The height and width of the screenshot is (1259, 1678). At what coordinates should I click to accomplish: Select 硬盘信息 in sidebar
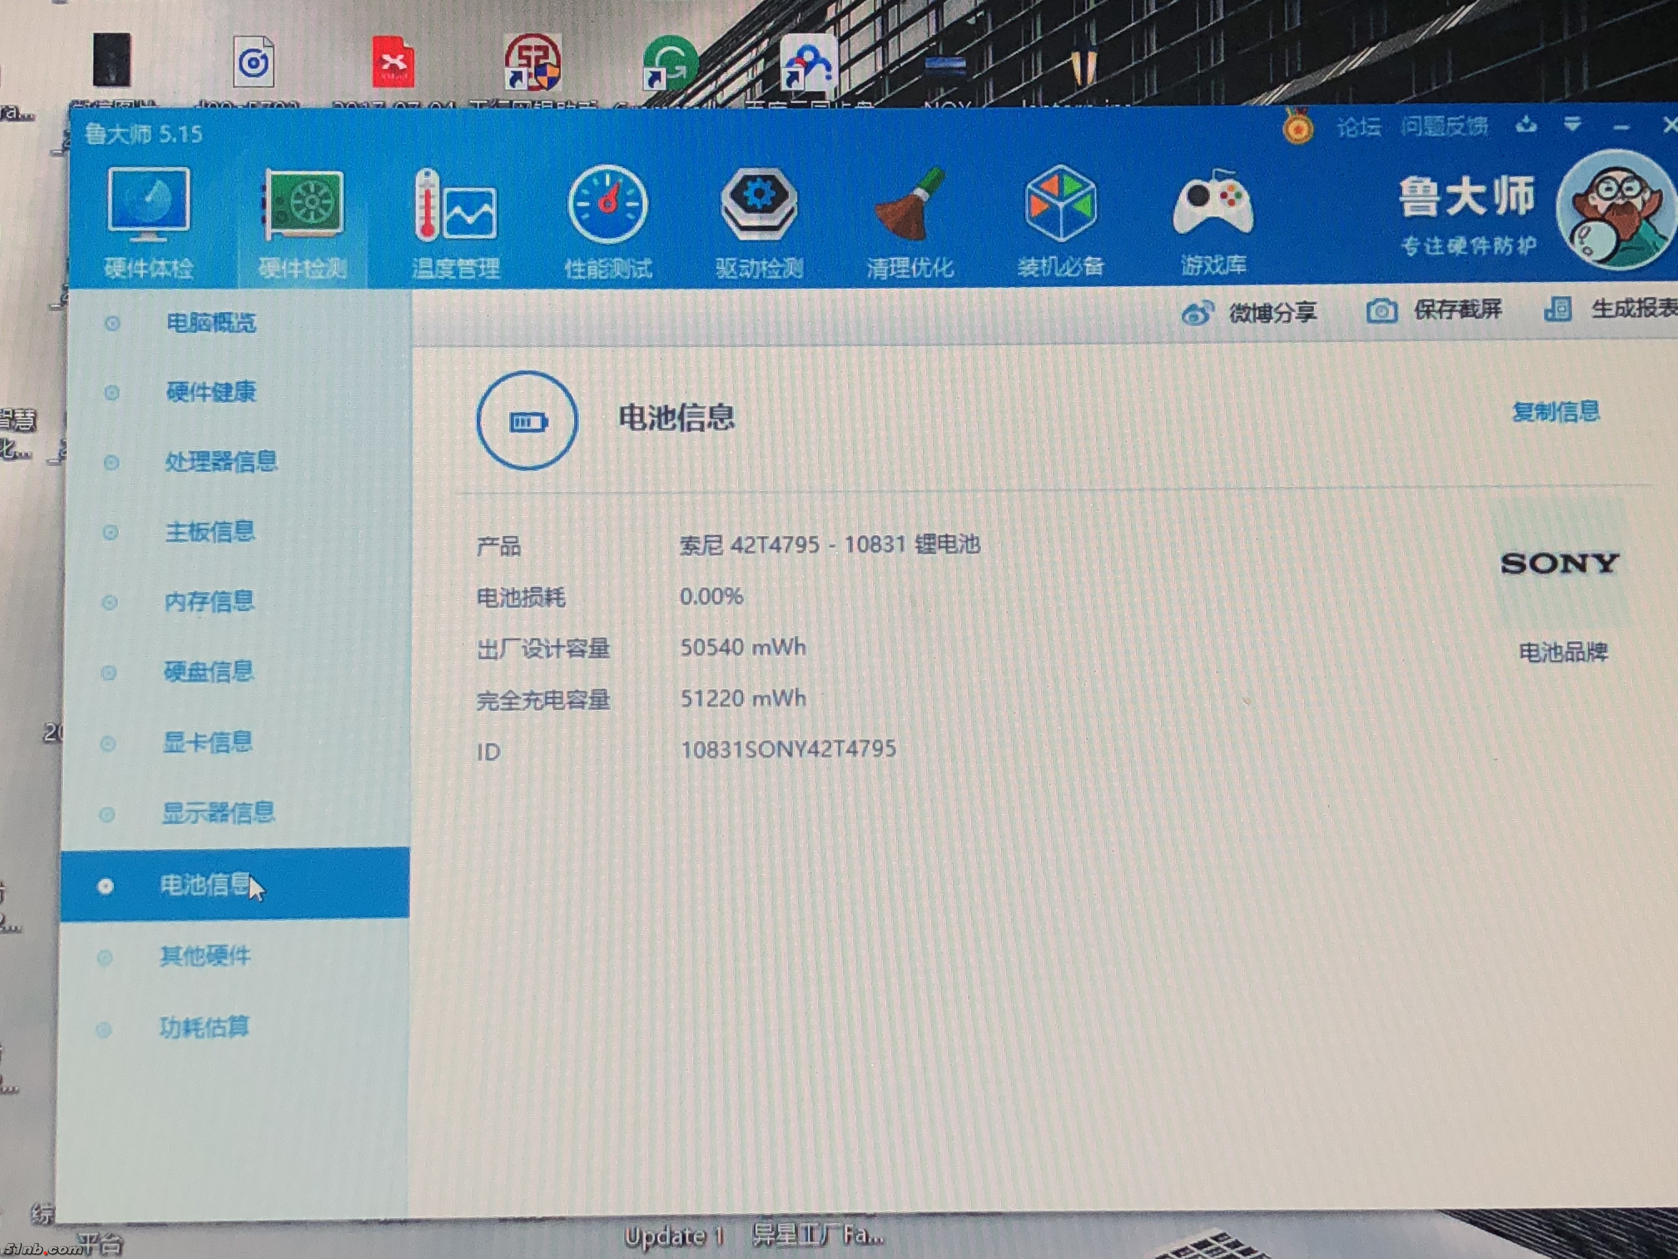coord(208,671)
